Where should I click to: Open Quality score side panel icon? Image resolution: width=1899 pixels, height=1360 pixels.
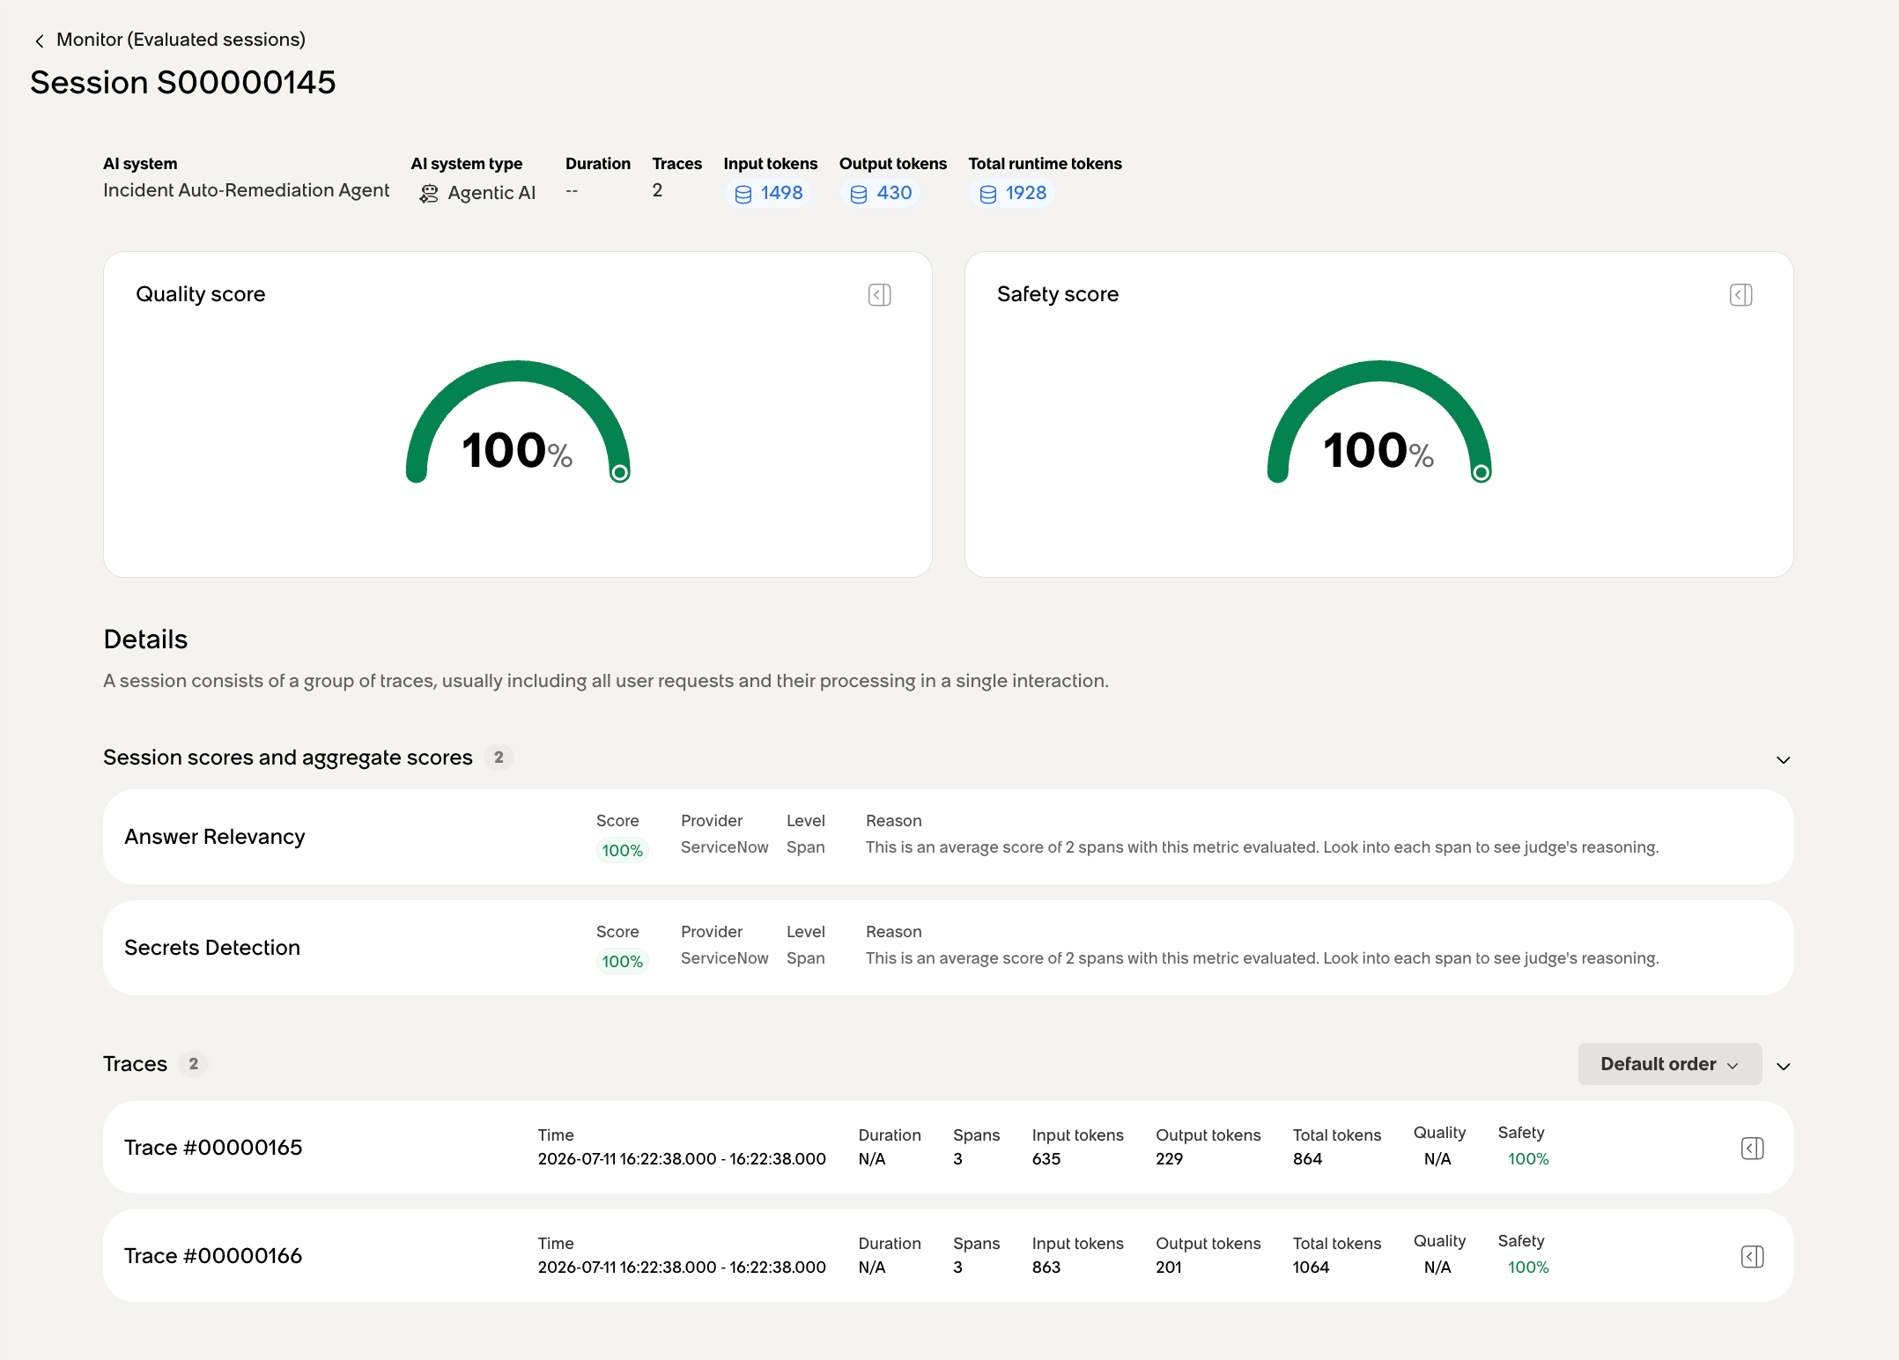[879, 294]
